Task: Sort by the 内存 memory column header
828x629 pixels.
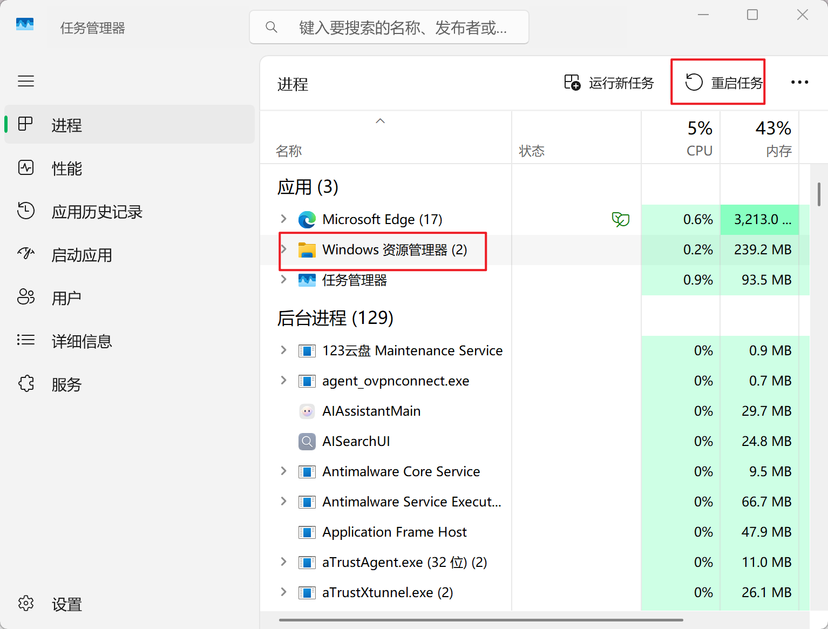Action: tap(759, 138)
